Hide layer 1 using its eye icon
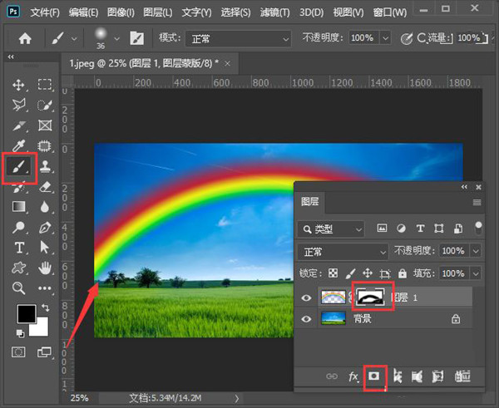The height and width of the screenshot is (408, 499). click(306, 297)
